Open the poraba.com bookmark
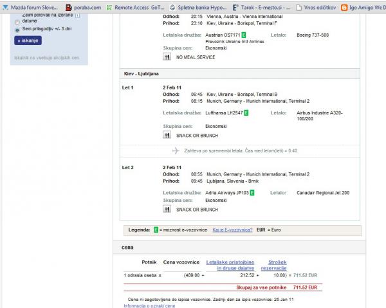 (x=84, y=8)
